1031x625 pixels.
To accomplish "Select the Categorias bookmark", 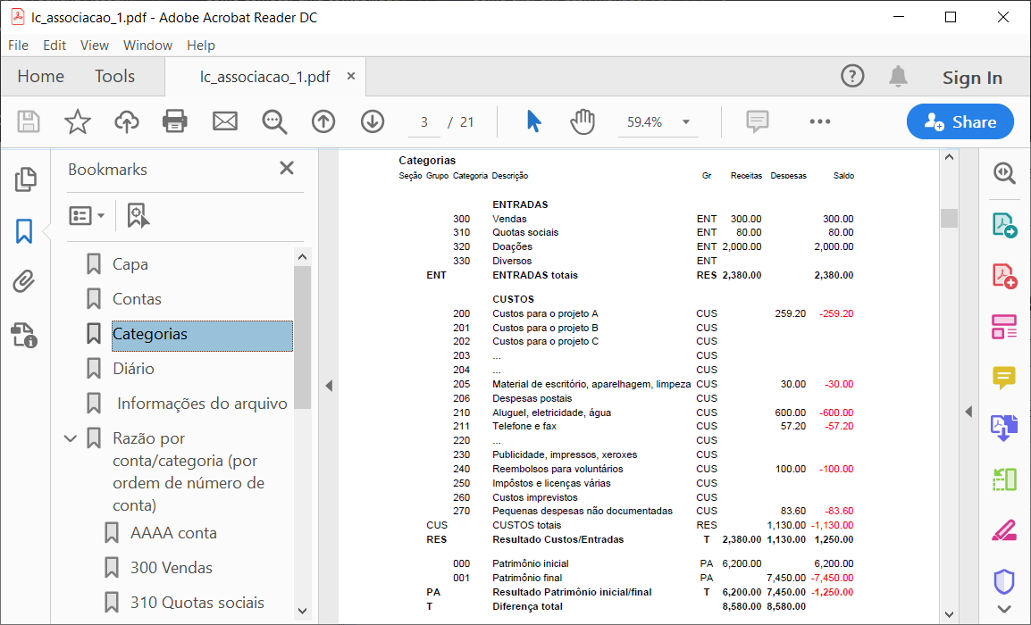I will pyautogui.click(x=202, y=335).
